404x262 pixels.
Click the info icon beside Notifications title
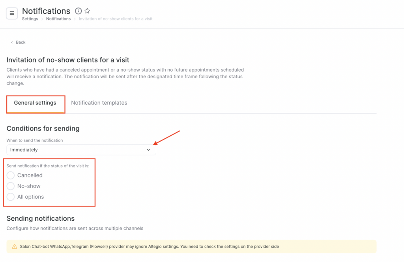click(78, 11)
